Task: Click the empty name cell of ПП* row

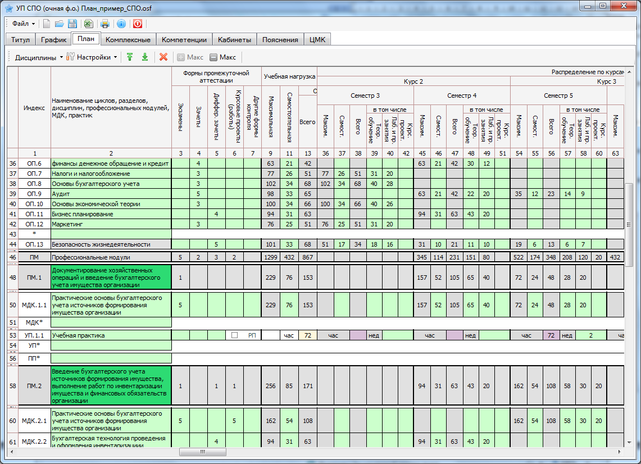Action: 111,358
